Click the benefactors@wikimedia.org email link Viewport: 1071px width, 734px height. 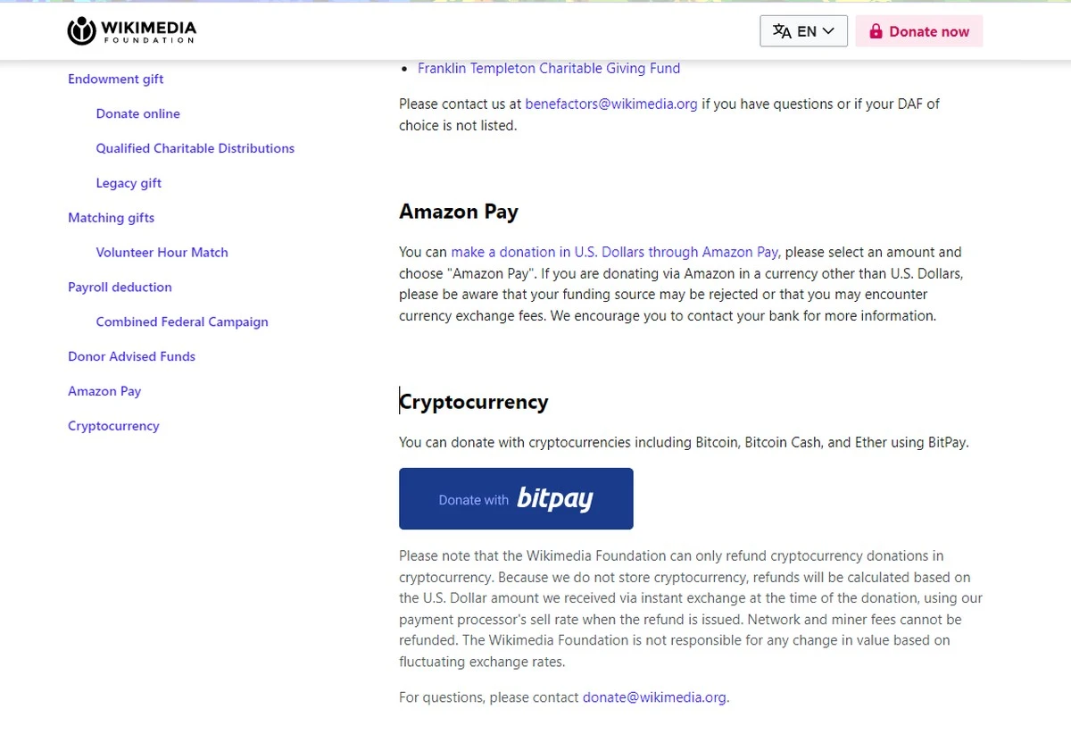tap(611, 104)
